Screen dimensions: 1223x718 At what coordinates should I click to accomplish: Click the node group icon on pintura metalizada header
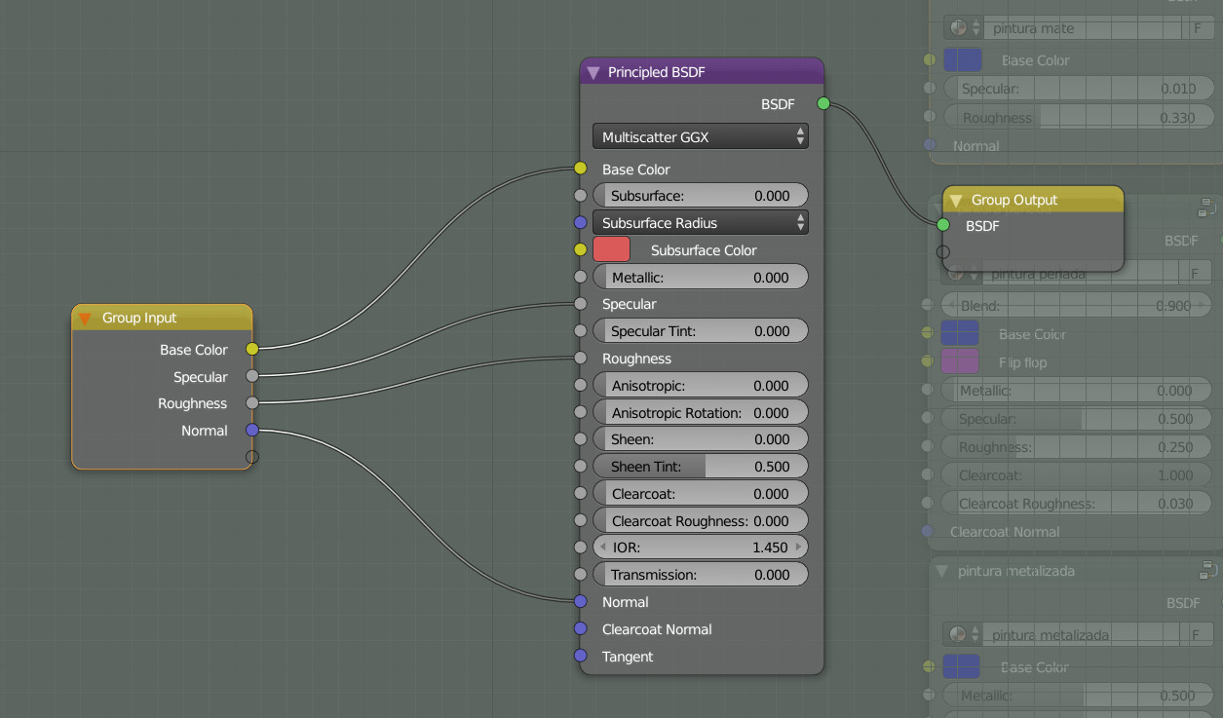coord(1207,571)
